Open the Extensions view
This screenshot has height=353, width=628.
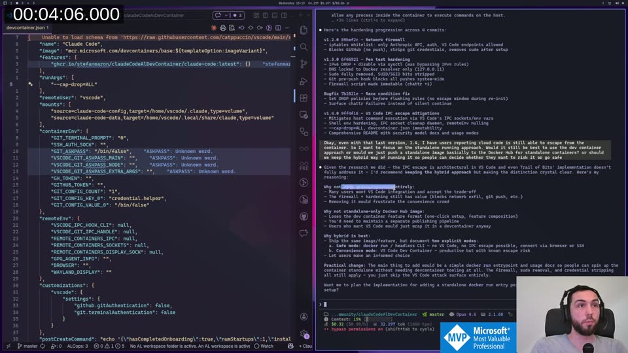(x=304, y=98)
